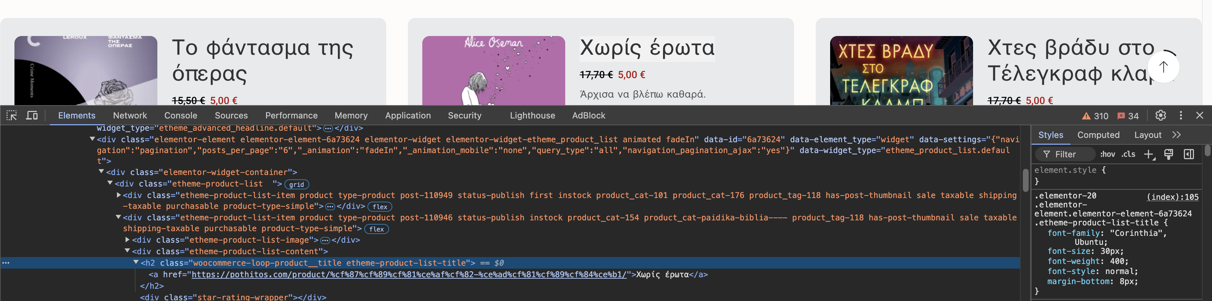Toggle the device toolbar icon
This screenshot has height=301, width=1212.
32,116
